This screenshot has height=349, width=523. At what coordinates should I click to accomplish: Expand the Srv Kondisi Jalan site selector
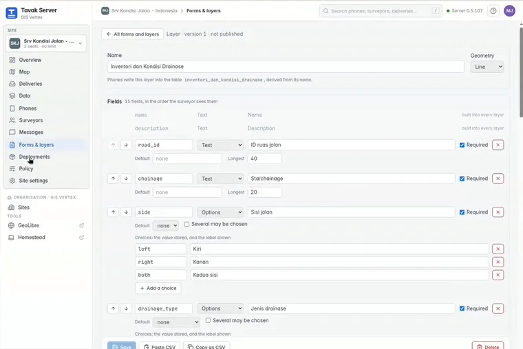[46, 43]
